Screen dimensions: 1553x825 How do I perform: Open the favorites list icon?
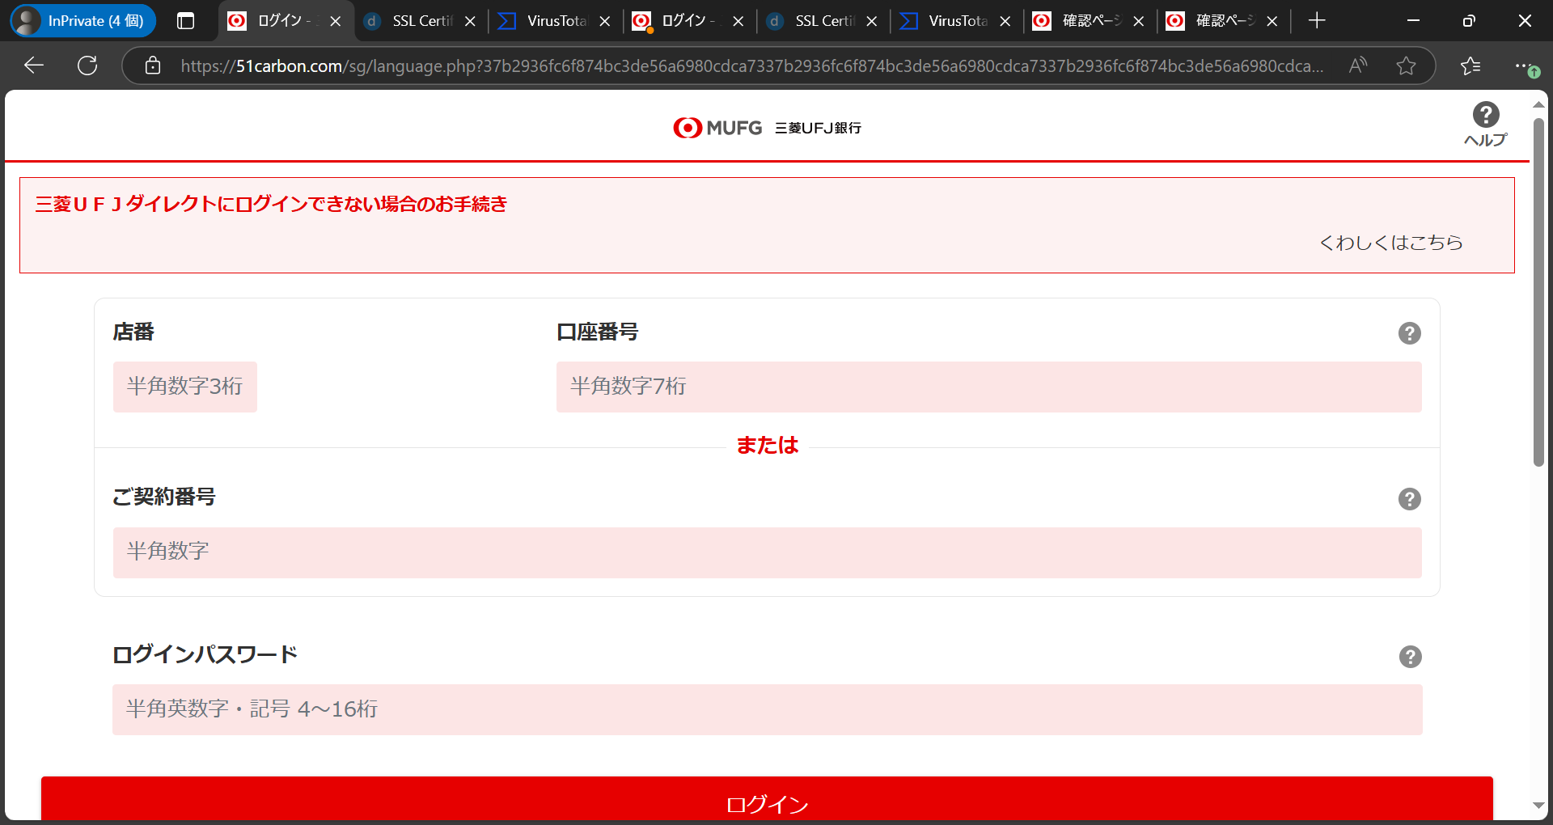coord(1470,66)
